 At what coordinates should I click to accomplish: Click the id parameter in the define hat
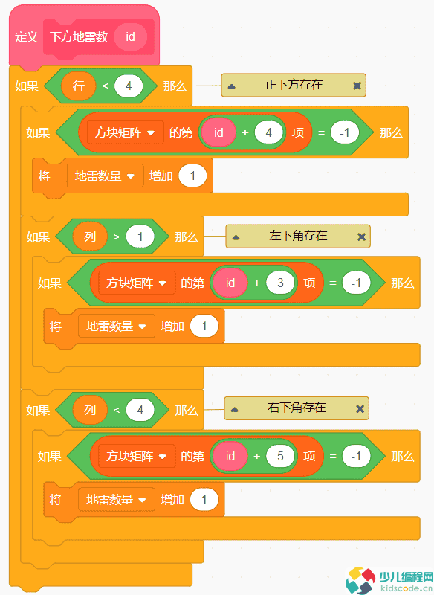point(131,36)
